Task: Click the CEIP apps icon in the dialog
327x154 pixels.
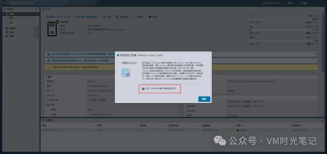Action: (126, 73)
